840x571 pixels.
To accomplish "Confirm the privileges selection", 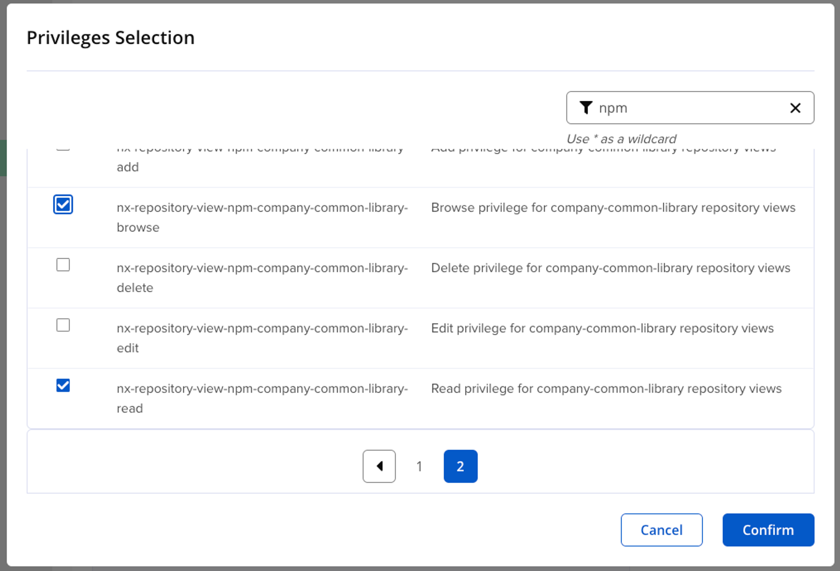I will (768, 529).
